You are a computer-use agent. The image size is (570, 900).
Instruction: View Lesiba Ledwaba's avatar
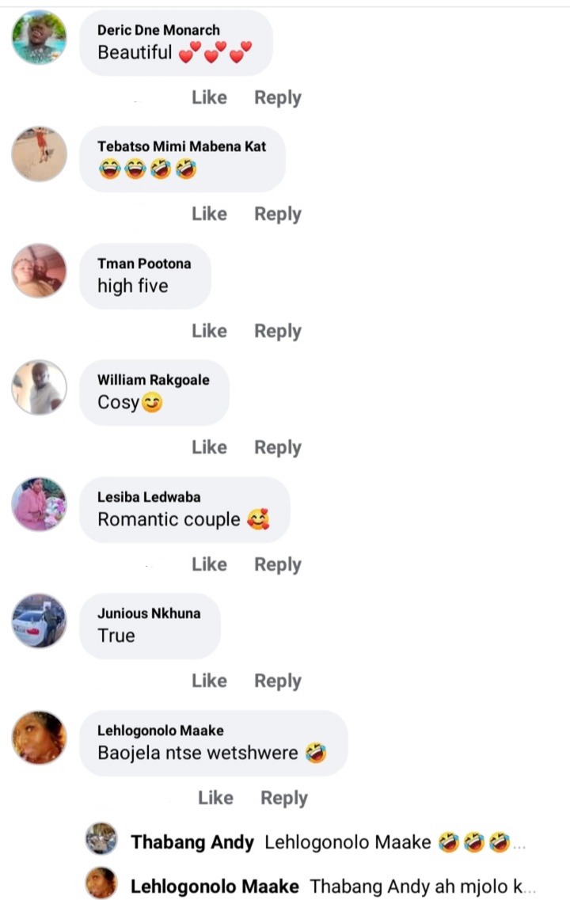pos(39,504)
